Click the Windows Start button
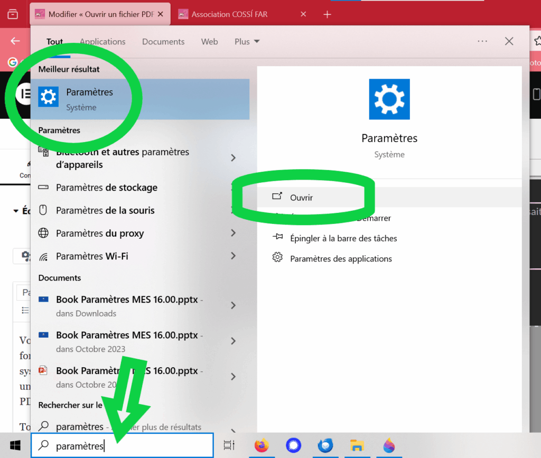The height and width of the screenshot is (458, 541). [x=15, y=445]
